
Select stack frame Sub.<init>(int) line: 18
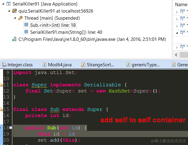coord(53,25)
